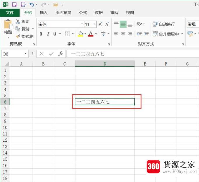
Task: Expand the font color dropdown
Action: [96, 34]
